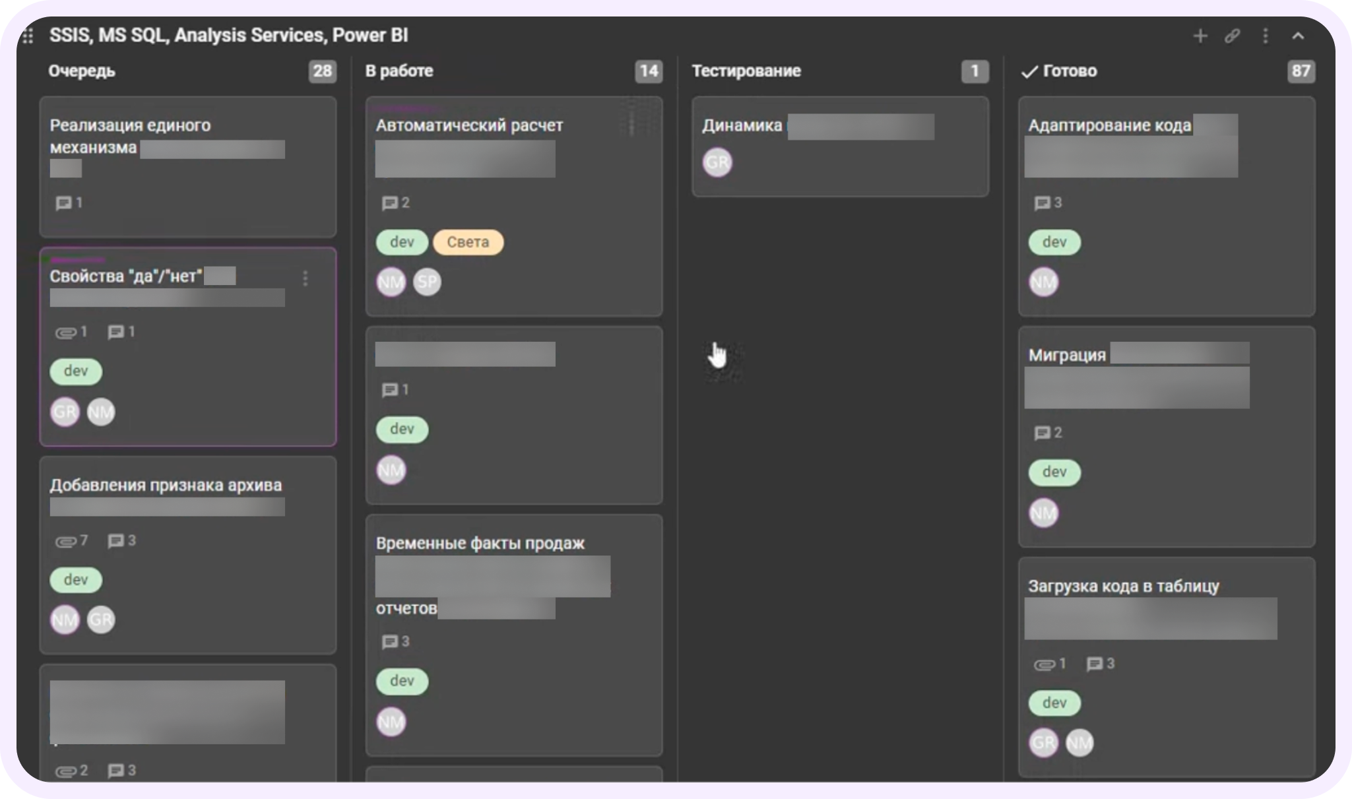
Task: Open three-dot menu on Свойства "да"/"нет" card
Action: tap(305, 278)
